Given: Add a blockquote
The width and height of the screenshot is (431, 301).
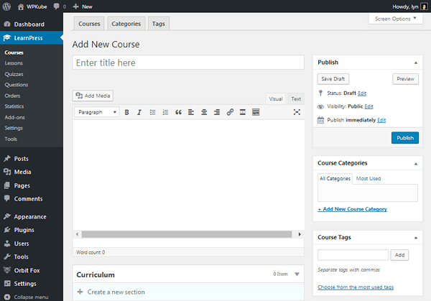Looking at the screenshot, I should tap(178, 112).
